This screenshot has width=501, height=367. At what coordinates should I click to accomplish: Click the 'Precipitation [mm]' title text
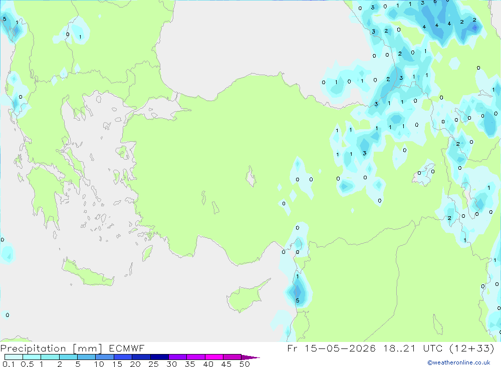[x=51, y=348]
